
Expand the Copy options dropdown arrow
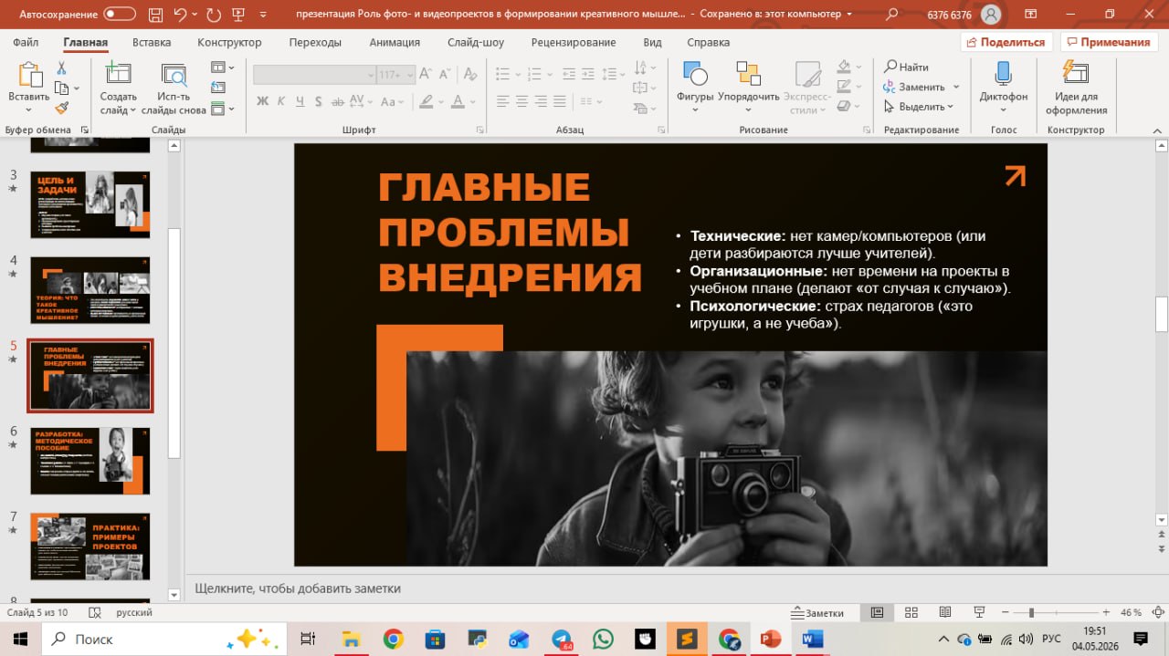[77, 89]
